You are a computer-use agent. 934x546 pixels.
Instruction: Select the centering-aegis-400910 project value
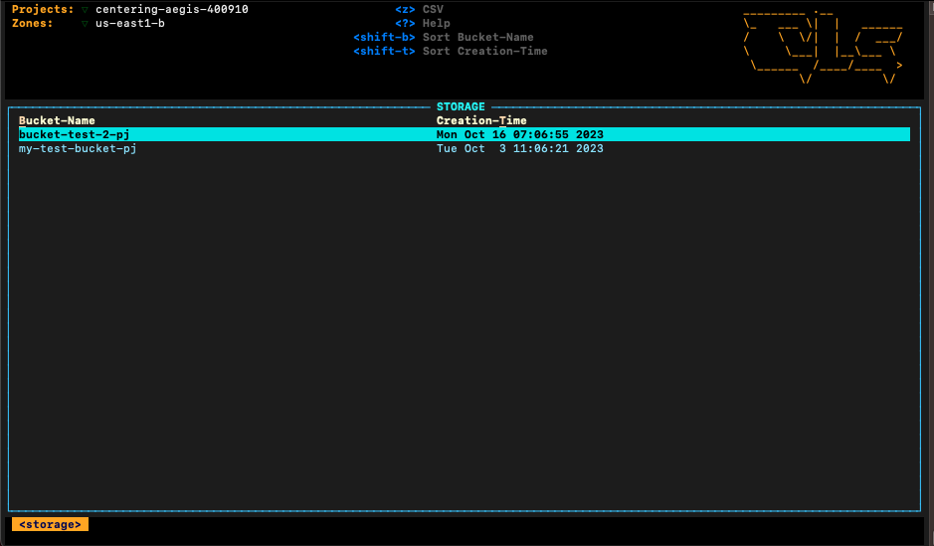[x=171, y=9]
